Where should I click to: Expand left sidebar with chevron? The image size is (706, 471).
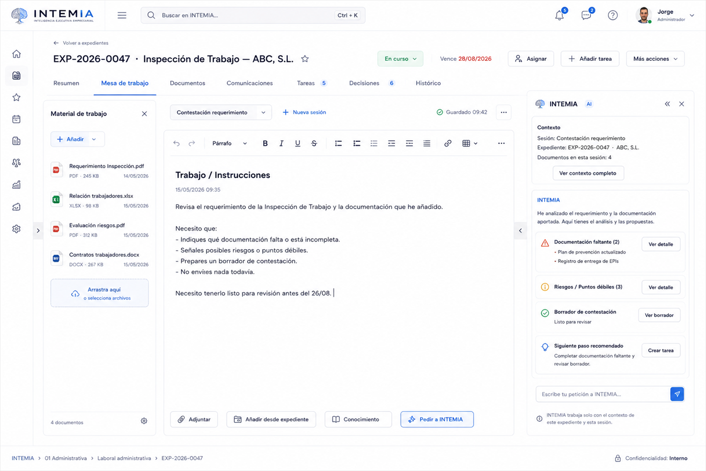point(38,231)
